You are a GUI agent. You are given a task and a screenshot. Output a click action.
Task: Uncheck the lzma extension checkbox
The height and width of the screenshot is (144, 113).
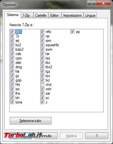(x=12, y=102)
